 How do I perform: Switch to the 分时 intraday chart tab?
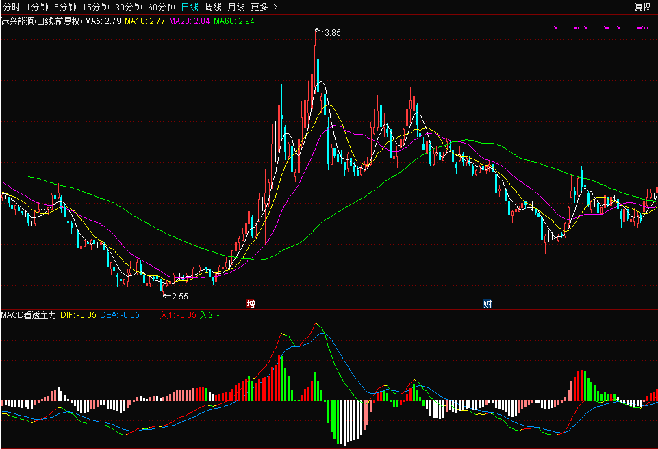pyautogui.click(x=12, y=7)
